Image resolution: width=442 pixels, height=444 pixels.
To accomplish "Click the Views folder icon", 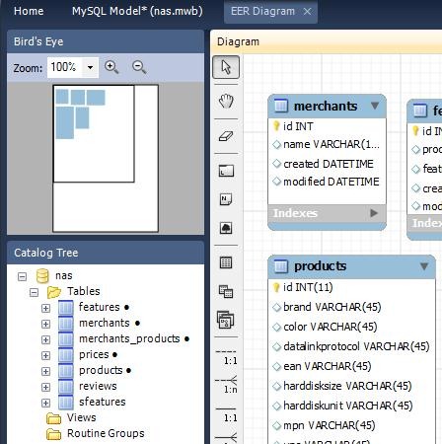I will tap(54, 418).
